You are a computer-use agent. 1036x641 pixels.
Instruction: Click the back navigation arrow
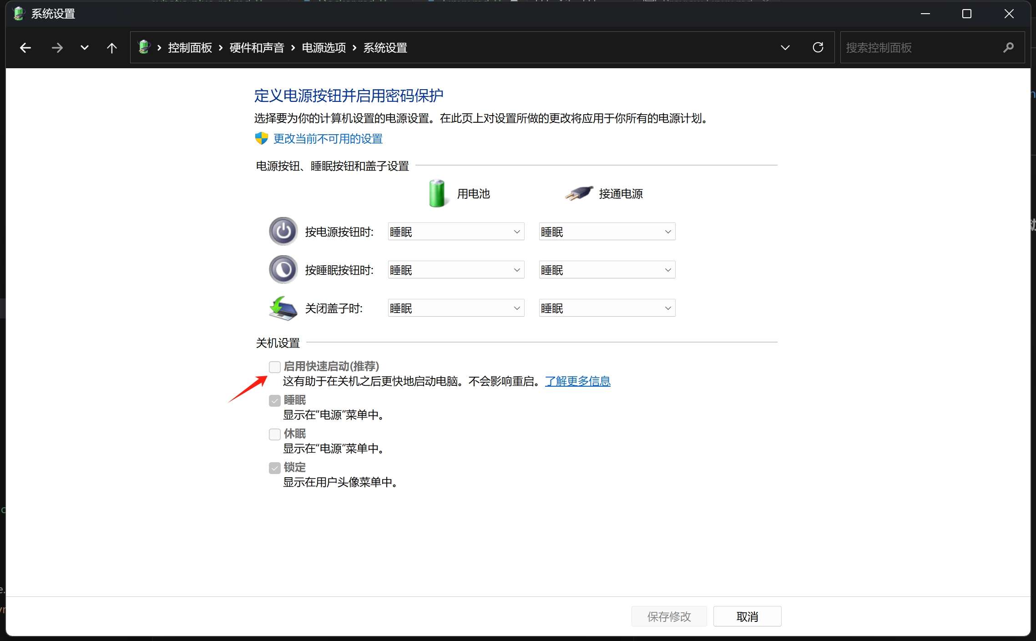(x=25, y=48)
